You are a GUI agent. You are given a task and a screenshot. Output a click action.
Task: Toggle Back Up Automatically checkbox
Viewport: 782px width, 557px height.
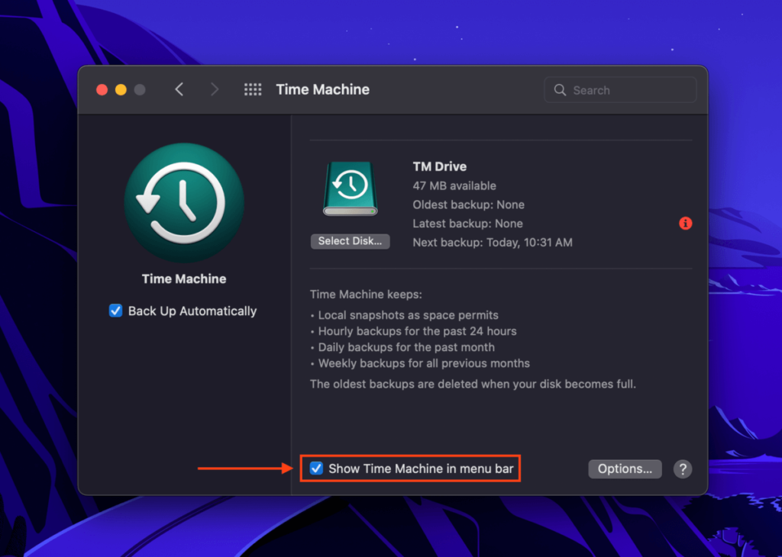click(115, 311)
